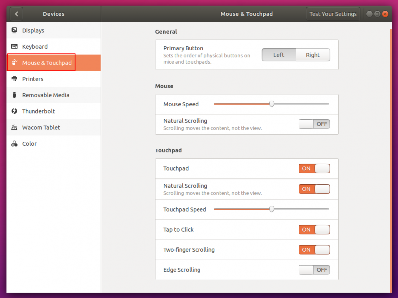
Task: Click the Test Your Settings button
Action: [333, 14]
